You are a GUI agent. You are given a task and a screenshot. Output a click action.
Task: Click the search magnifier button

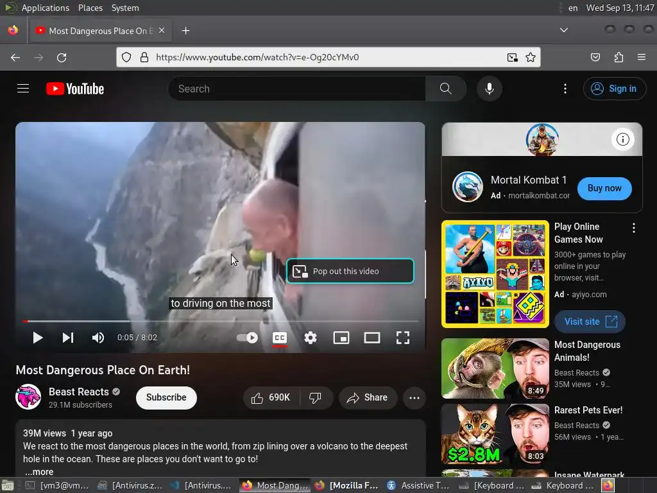tap(446, 89)
